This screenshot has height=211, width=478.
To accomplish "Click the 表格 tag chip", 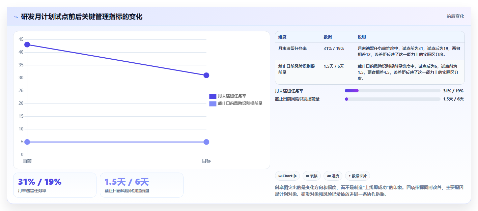I will [x=312, y=176].
